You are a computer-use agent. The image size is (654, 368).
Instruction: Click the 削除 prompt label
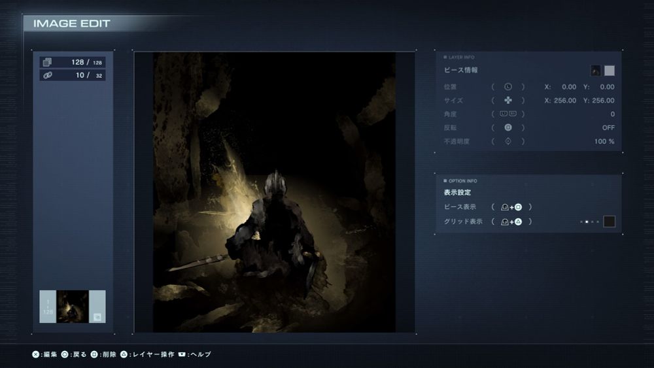click(109, 354)
